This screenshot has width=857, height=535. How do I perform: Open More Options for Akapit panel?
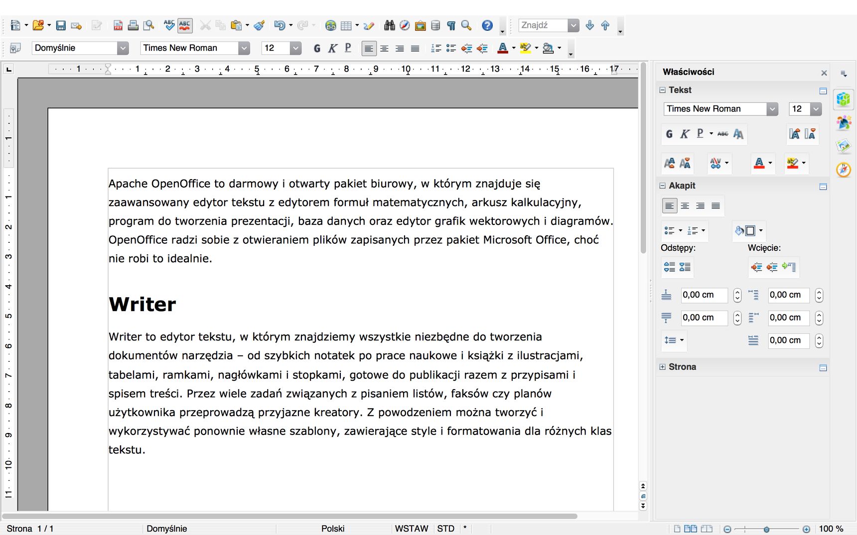[x=823, y=187]
